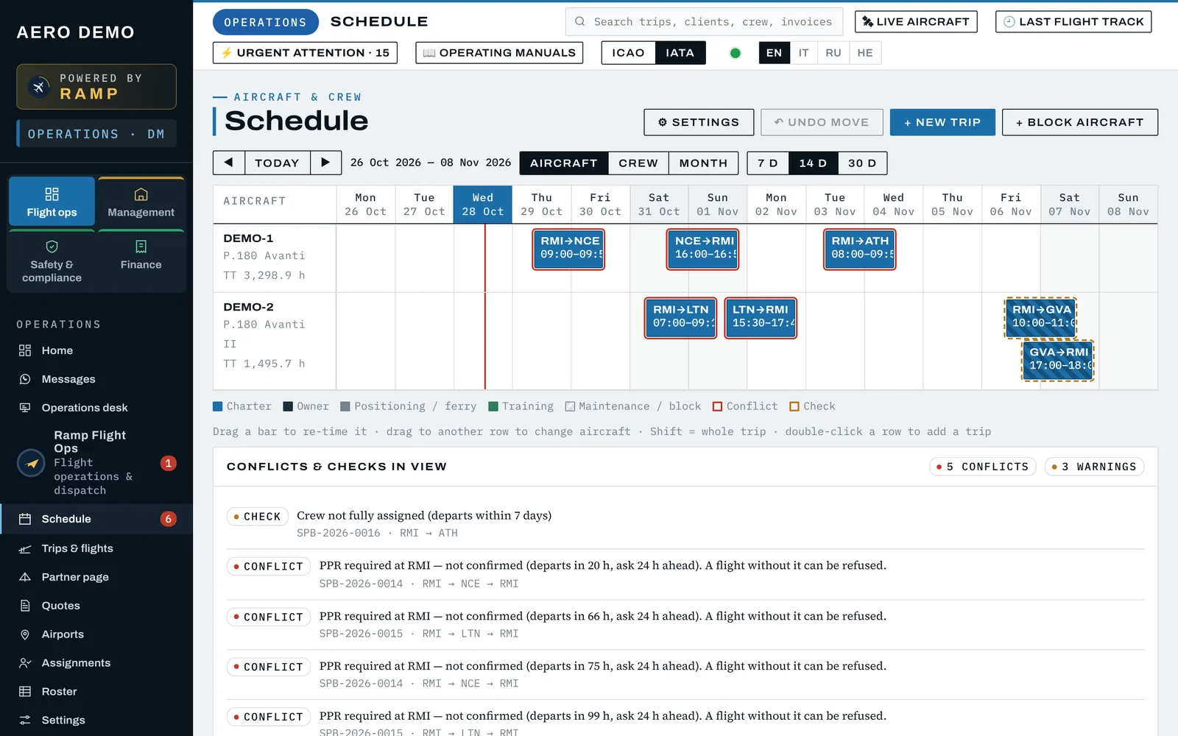Open Schedule in the sidebar

point(96,519)
